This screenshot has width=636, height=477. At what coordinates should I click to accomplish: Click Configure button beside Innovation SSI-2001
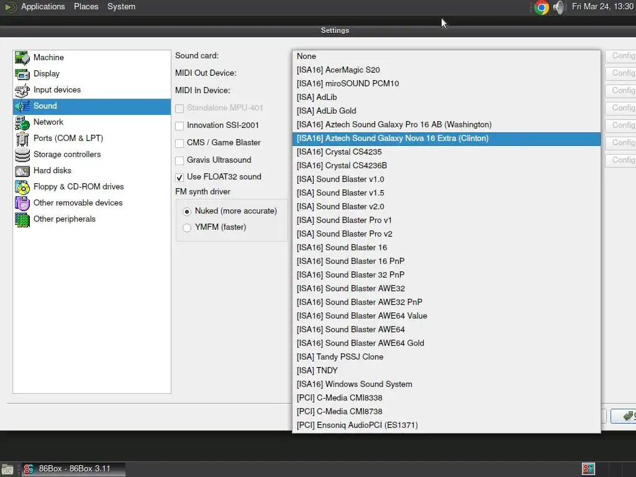620,125
